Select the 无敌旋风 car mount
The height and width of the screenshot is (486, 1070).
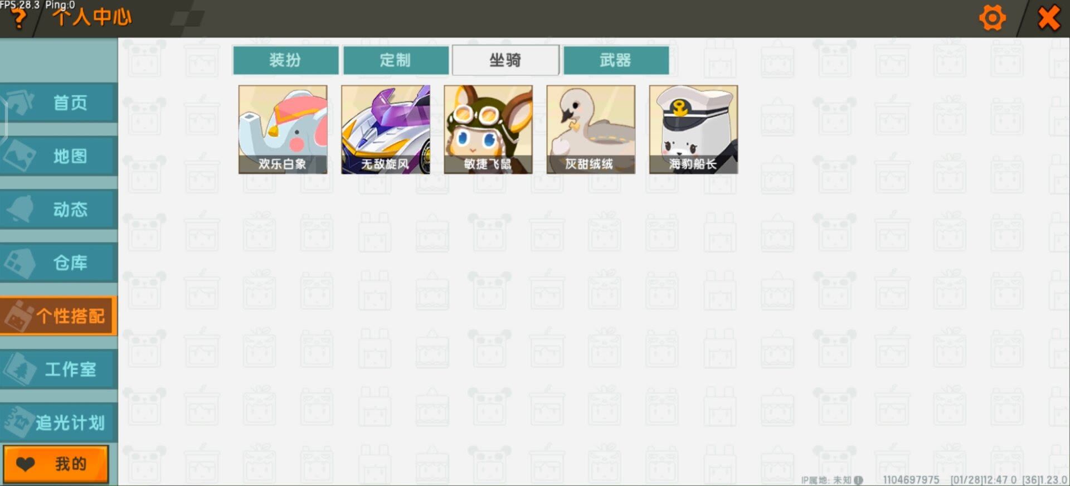click(386, 129)
